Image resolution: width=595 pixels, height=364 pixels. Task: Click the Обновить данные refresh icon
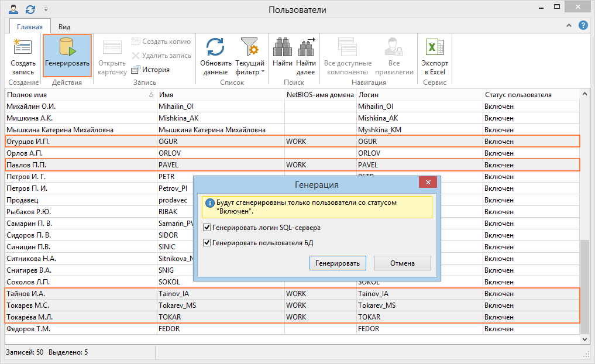point(216,47)
